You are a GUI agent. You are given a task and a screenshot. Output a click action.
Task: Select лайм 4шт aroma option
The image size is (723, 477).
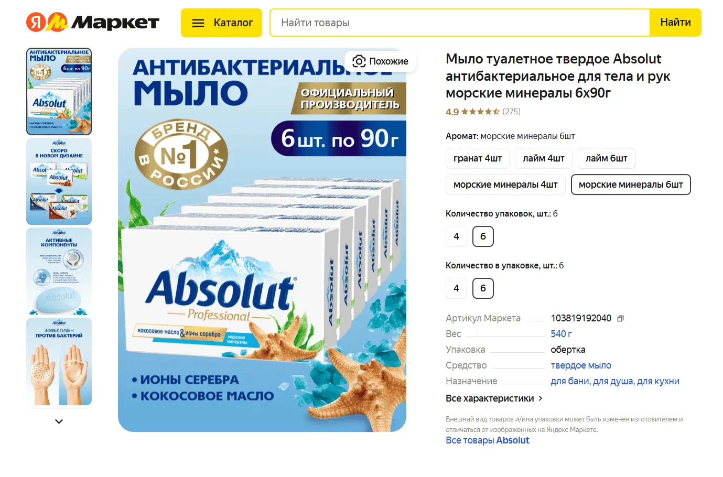tap(544, 158)
